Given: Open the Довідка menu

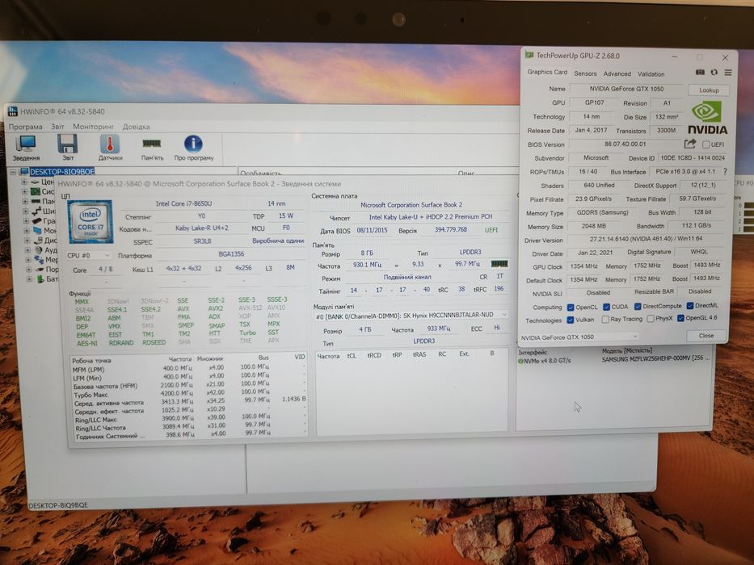Looking at the screenshot, I should 136,127.
